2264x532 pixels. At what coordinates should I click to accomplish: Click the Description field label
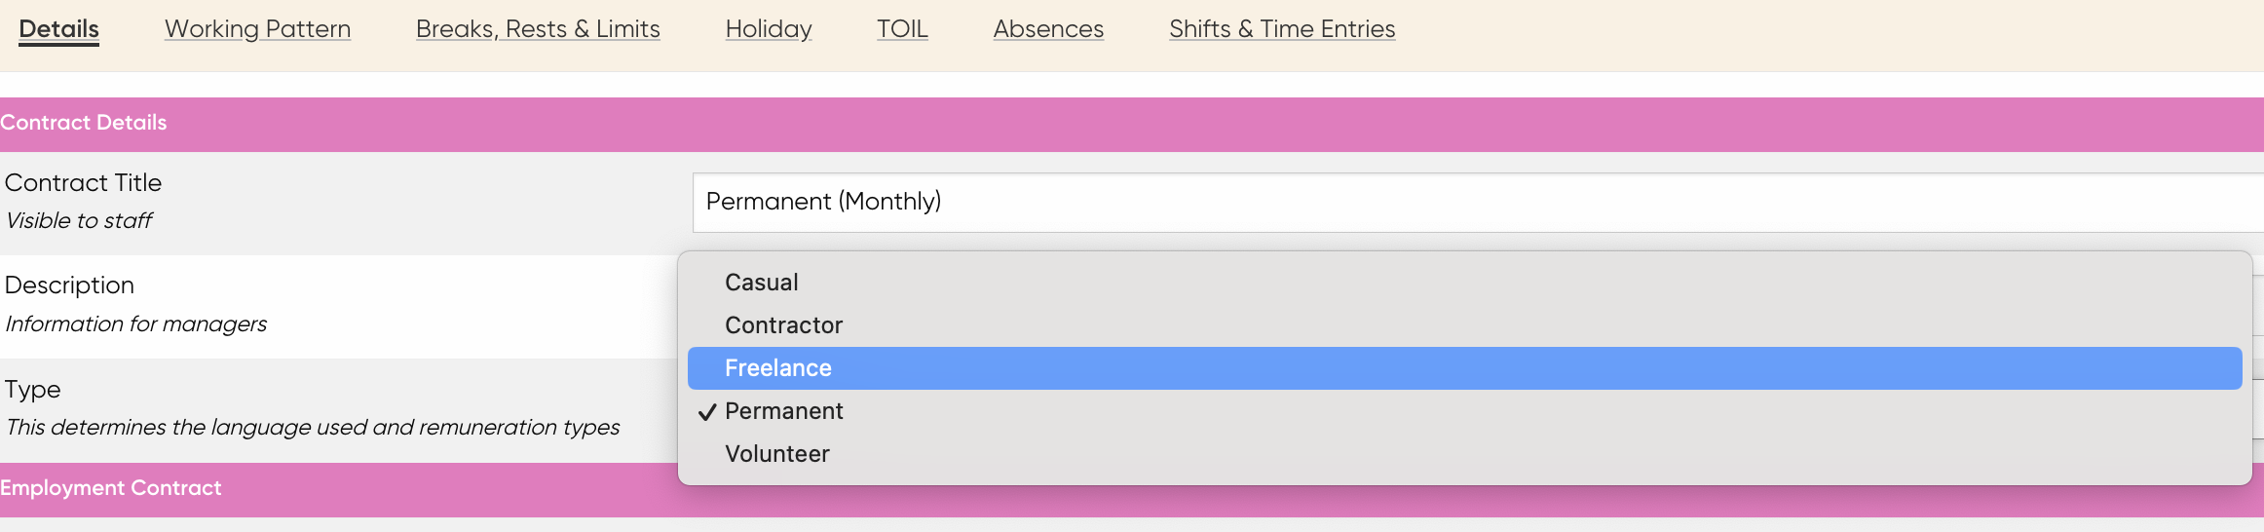(69, 285)
